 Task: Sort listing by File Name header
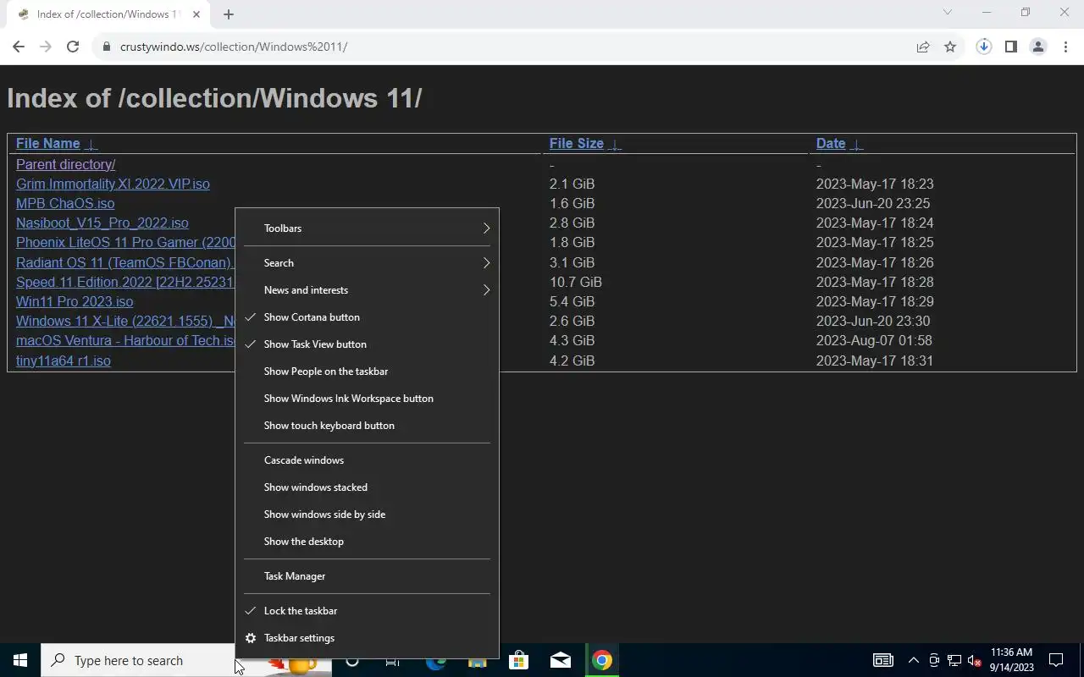[x=47, y=144]
